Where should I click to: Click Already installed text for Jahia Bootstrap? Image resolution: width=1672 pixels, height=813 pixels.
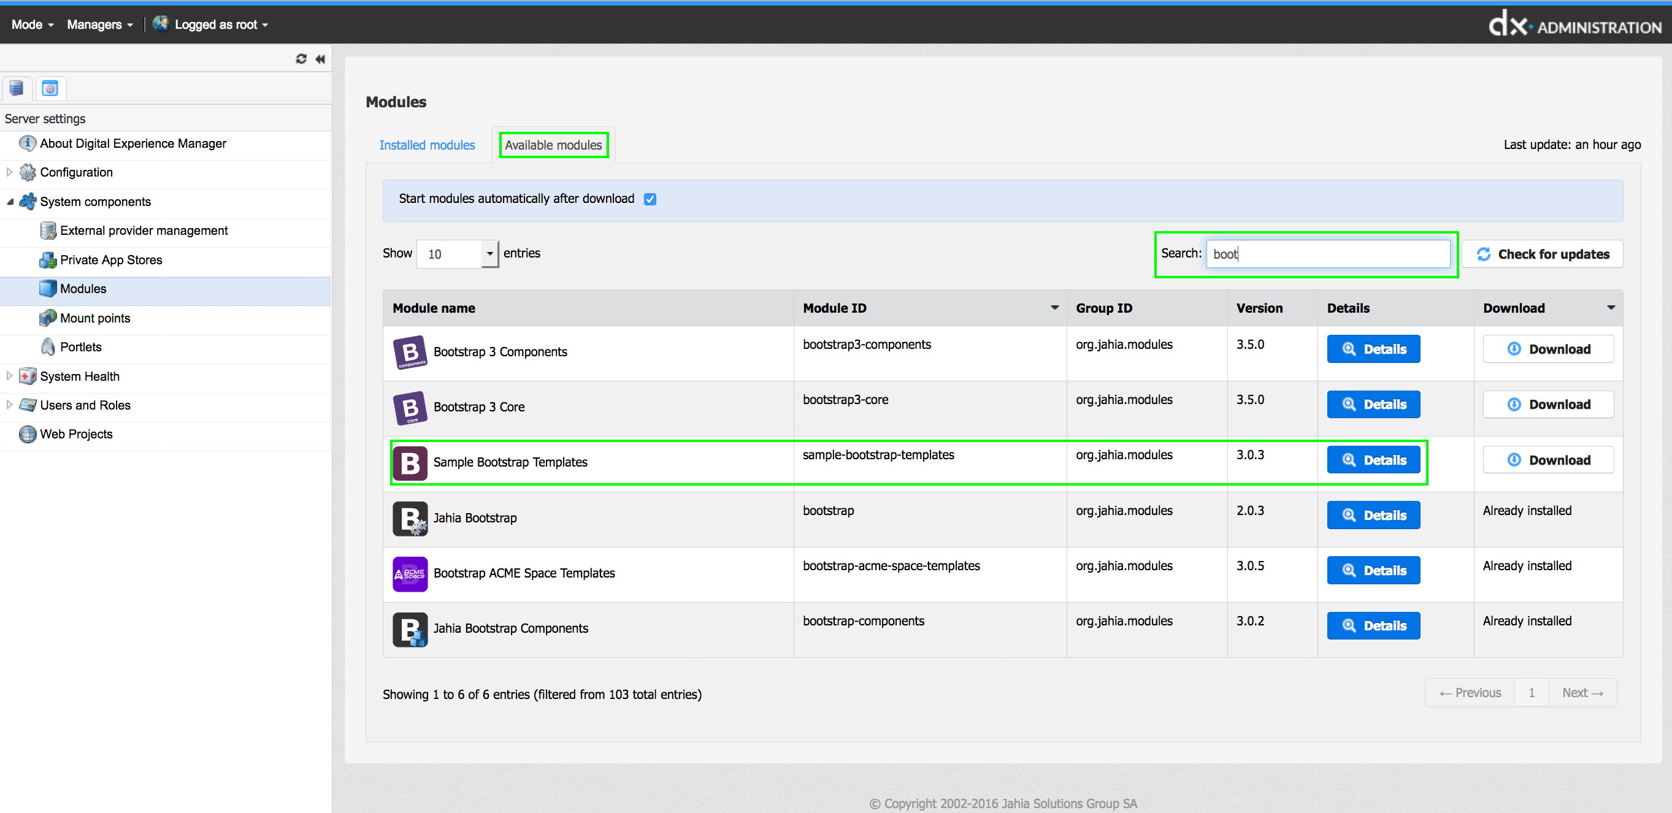[x=1527, y=511]
